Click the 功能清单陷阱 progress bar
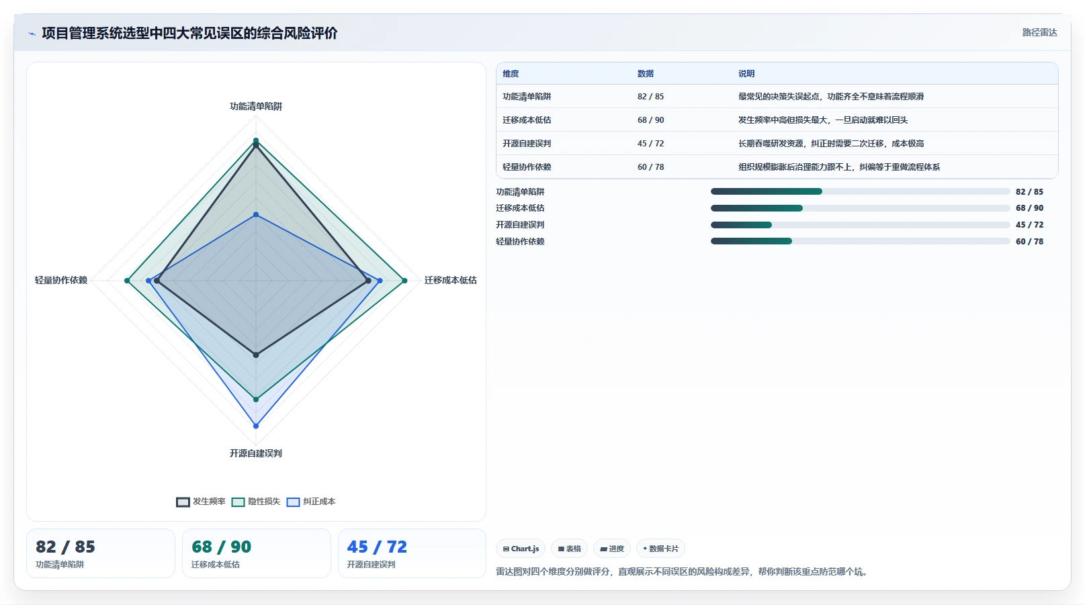Screen dimensions: 1085x605 860,191
